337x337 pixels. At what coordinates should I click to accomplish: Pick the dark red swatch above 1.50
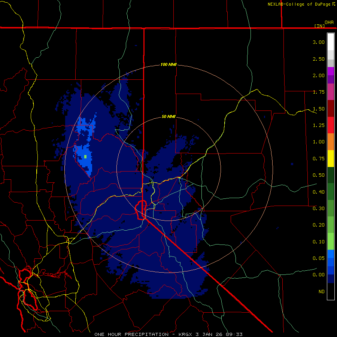click(331, 109)
